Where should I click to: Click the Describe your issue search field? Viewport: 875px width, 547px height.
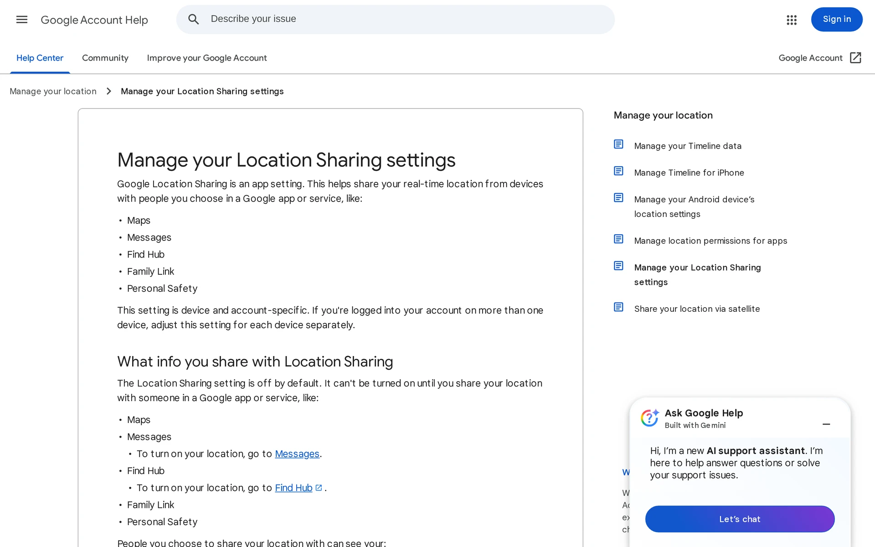point(396,19)
